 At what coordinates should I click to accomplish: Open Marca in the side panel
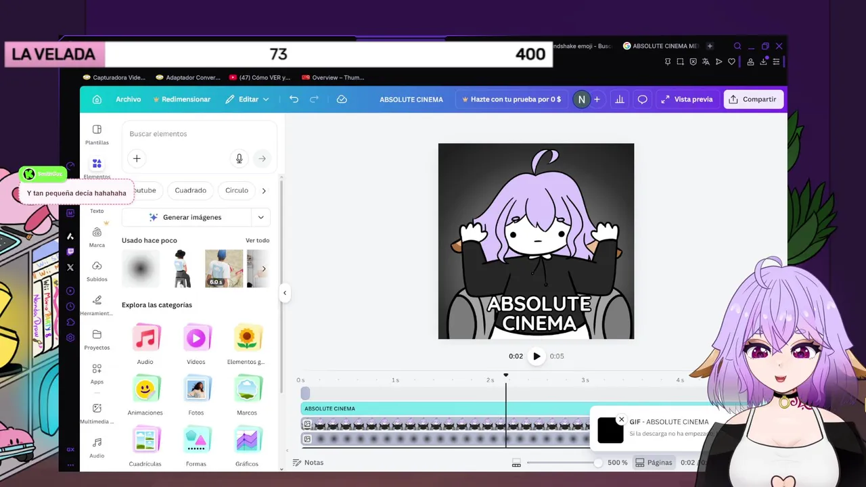click(97, 237)
